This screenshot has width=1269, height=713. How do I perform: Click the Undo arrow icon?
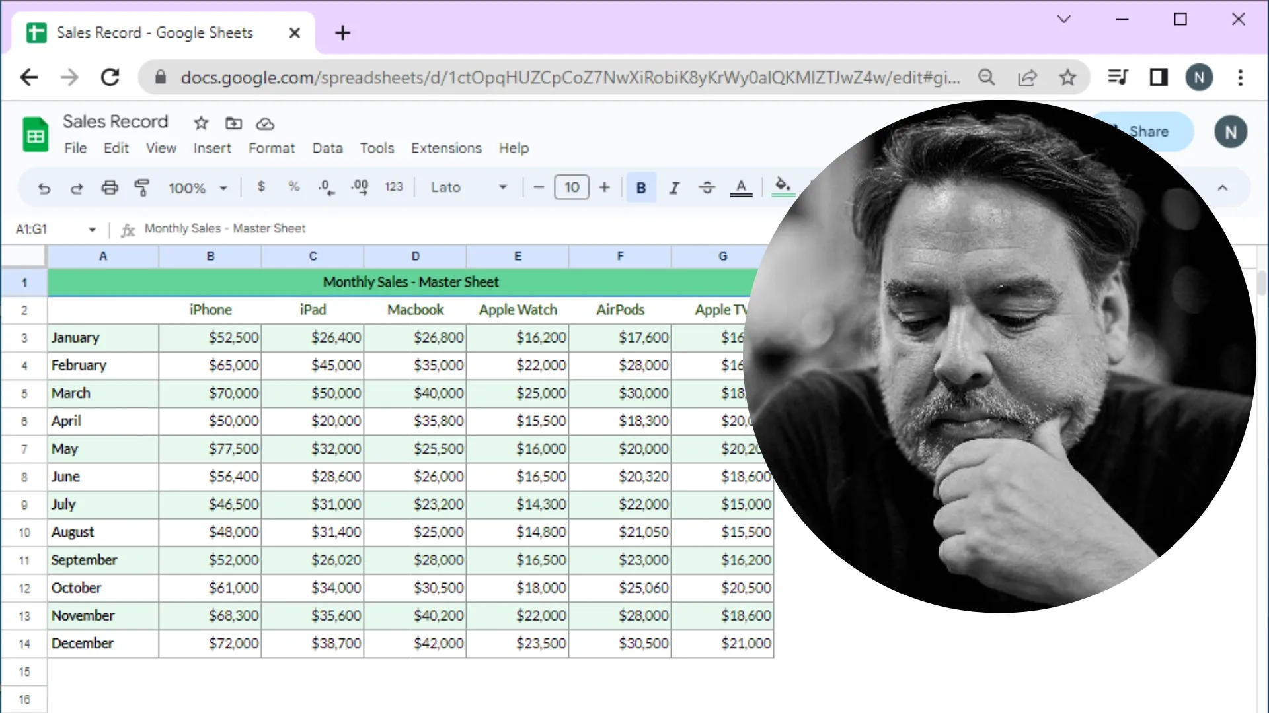point(44,188)
